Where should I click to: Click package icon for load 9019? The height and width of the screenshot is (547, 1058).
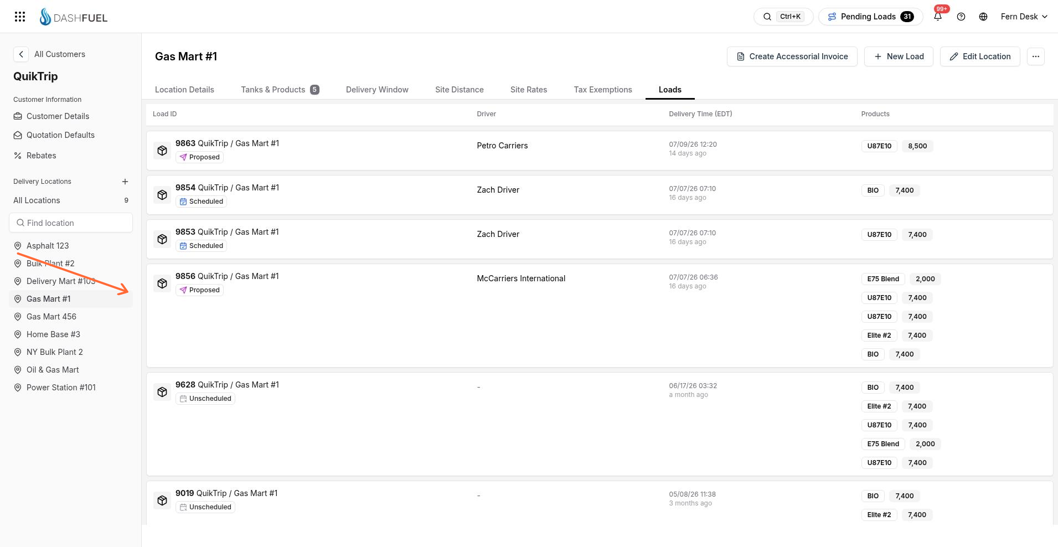[162, 500]
